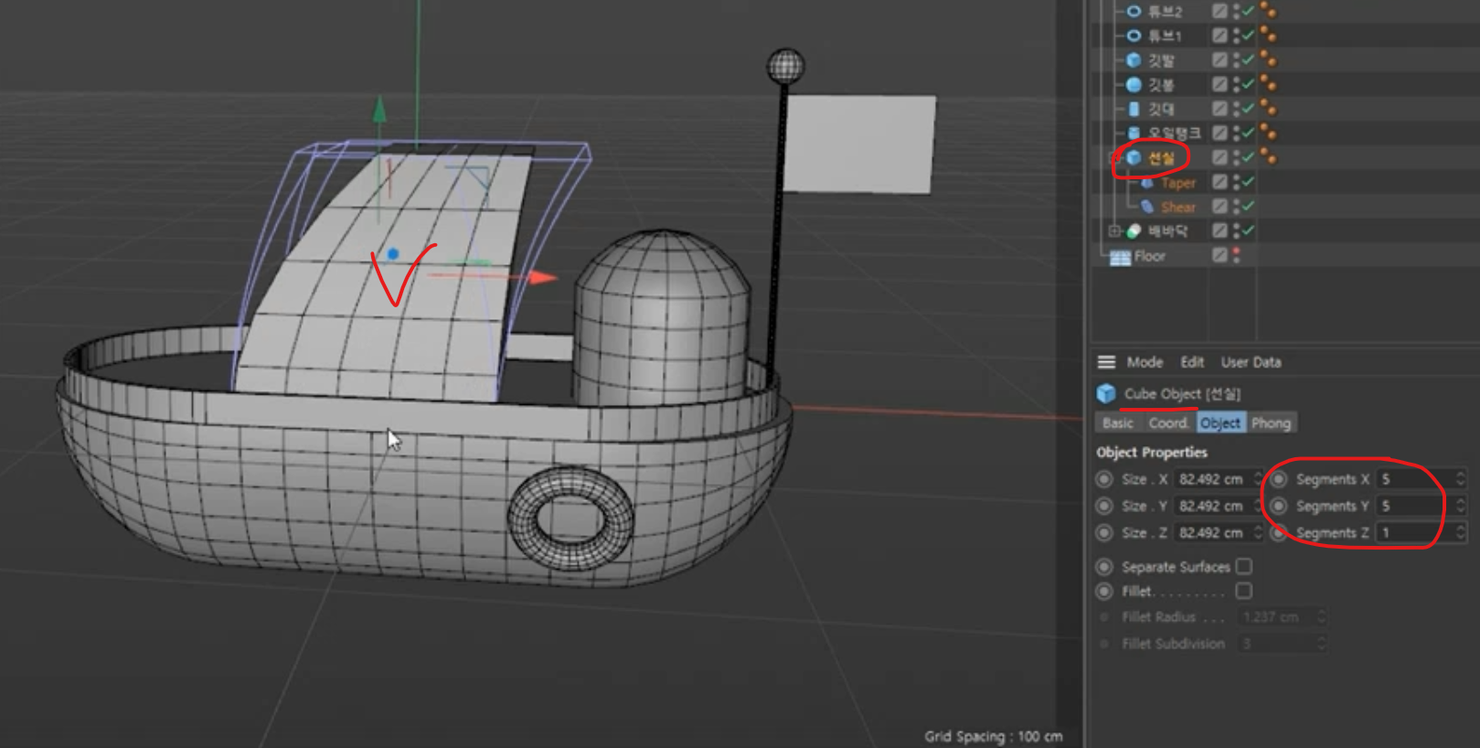This screenshot has height=748, width=1480.
Task: Click the red X-axis arrow gizmo
Action: point(543,277)
